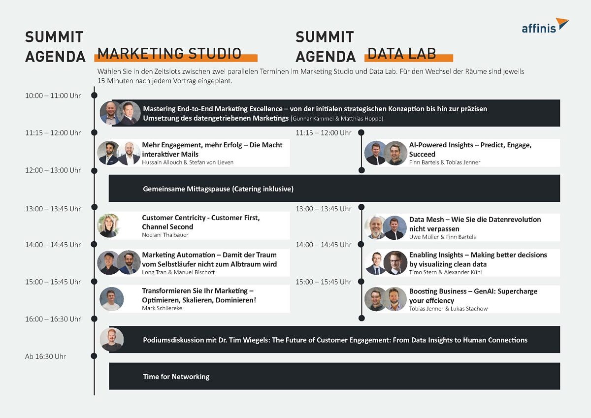Click the orange underline beneath Data Lab
This screenshot has height=418, width=591.
409,58
